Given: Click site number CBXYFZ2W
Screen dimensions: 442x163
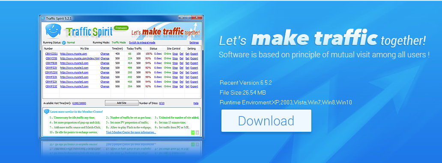Looking at the screenshot, I should 51,72.
